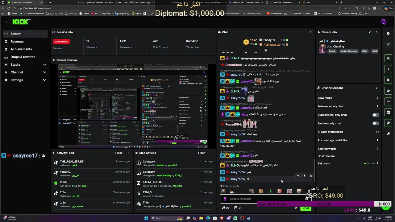
Task: Open Chat panel options menu
Action: pos(310,32)
